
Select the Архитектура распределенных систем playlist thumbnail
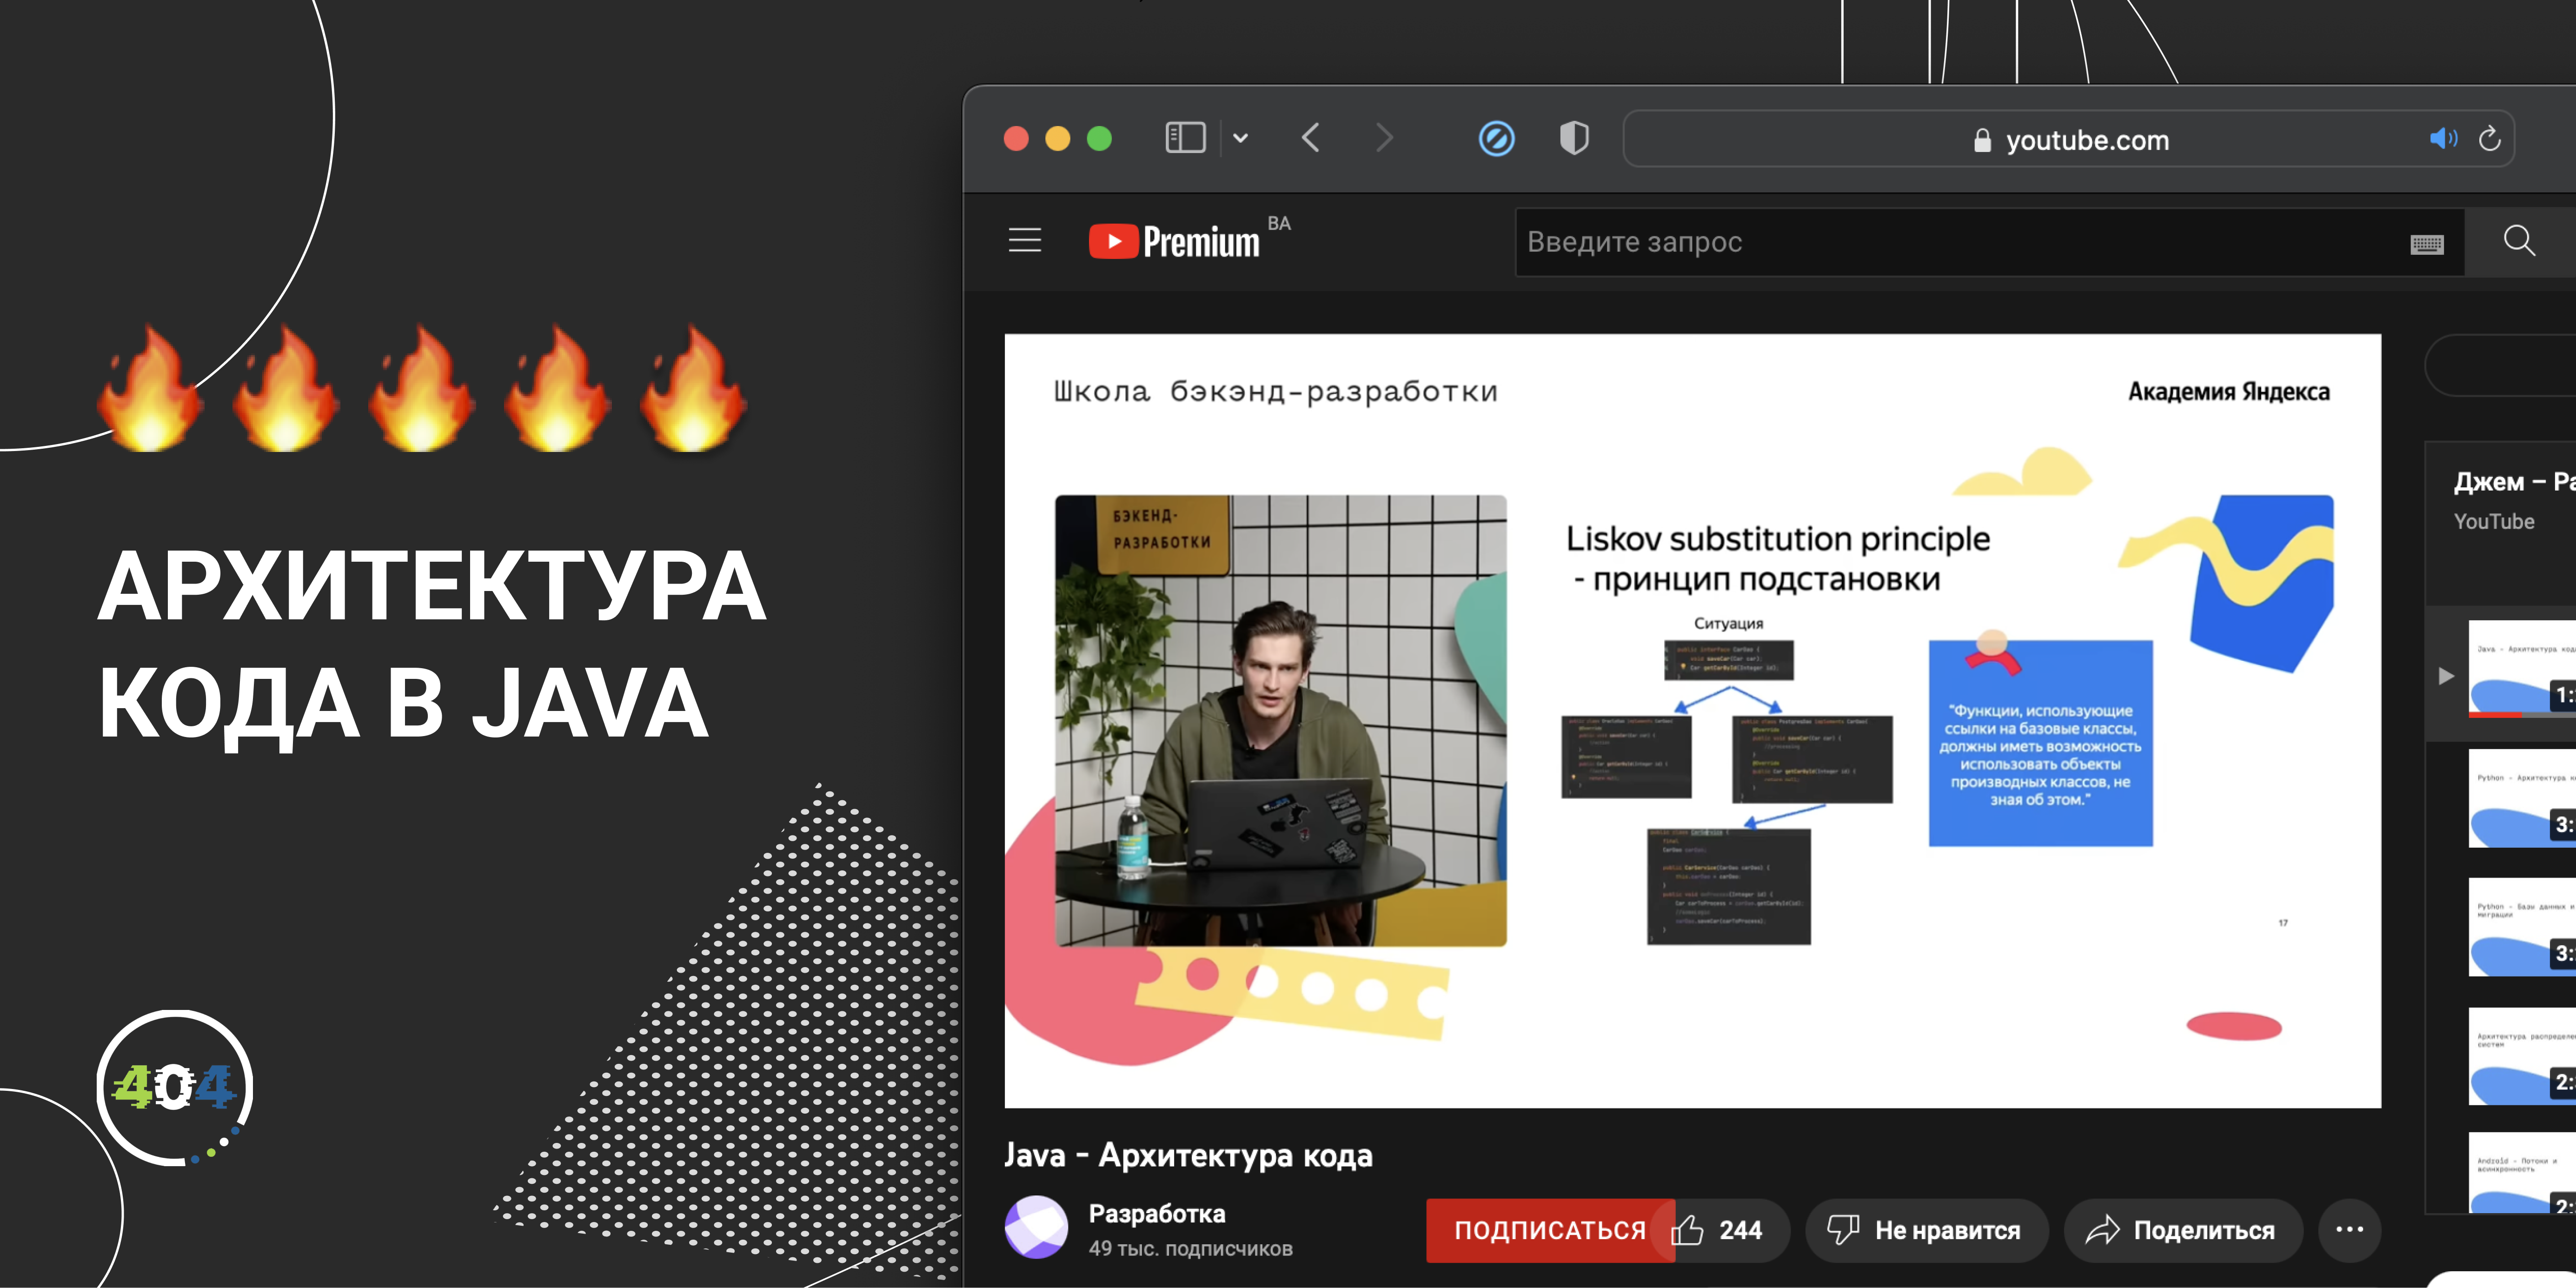click(x=2522, y=1056)
